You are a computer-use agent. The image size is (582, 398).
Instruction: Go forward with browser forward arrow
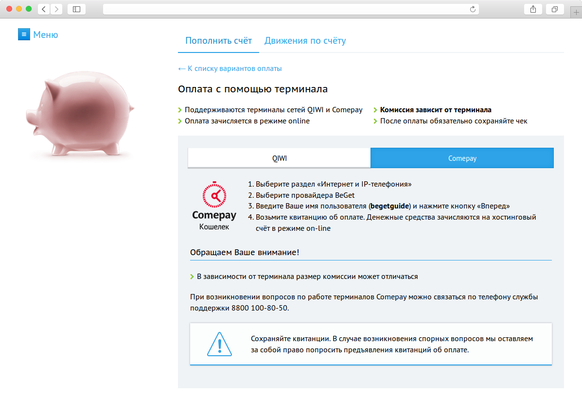pyautogui.click(x=56, y=9)
